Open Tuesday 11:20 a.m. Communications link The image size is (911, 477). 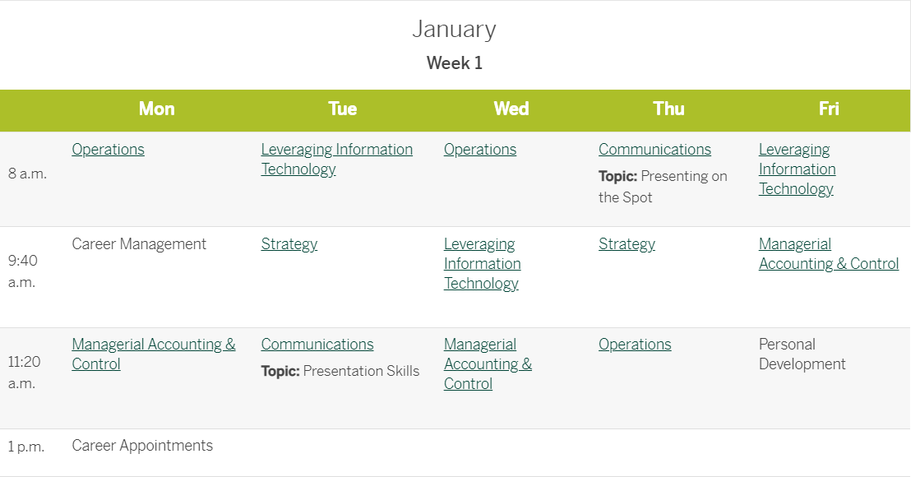pyautogui.click(x=317, y=344)
